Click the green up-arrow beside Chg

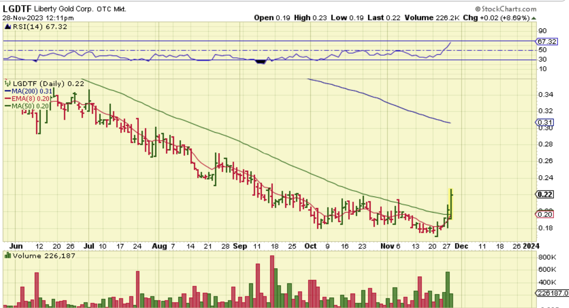534,18
